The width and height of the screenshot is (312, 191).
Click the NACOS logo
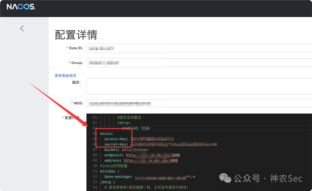(x=21, y=7)
